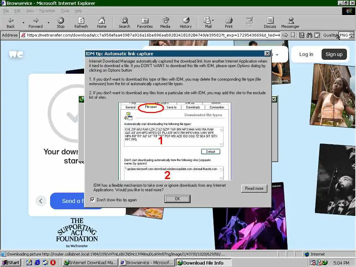Open the Discuss toolbar button
Viewport: 356px width, 267px height.
tap(270, 23)
